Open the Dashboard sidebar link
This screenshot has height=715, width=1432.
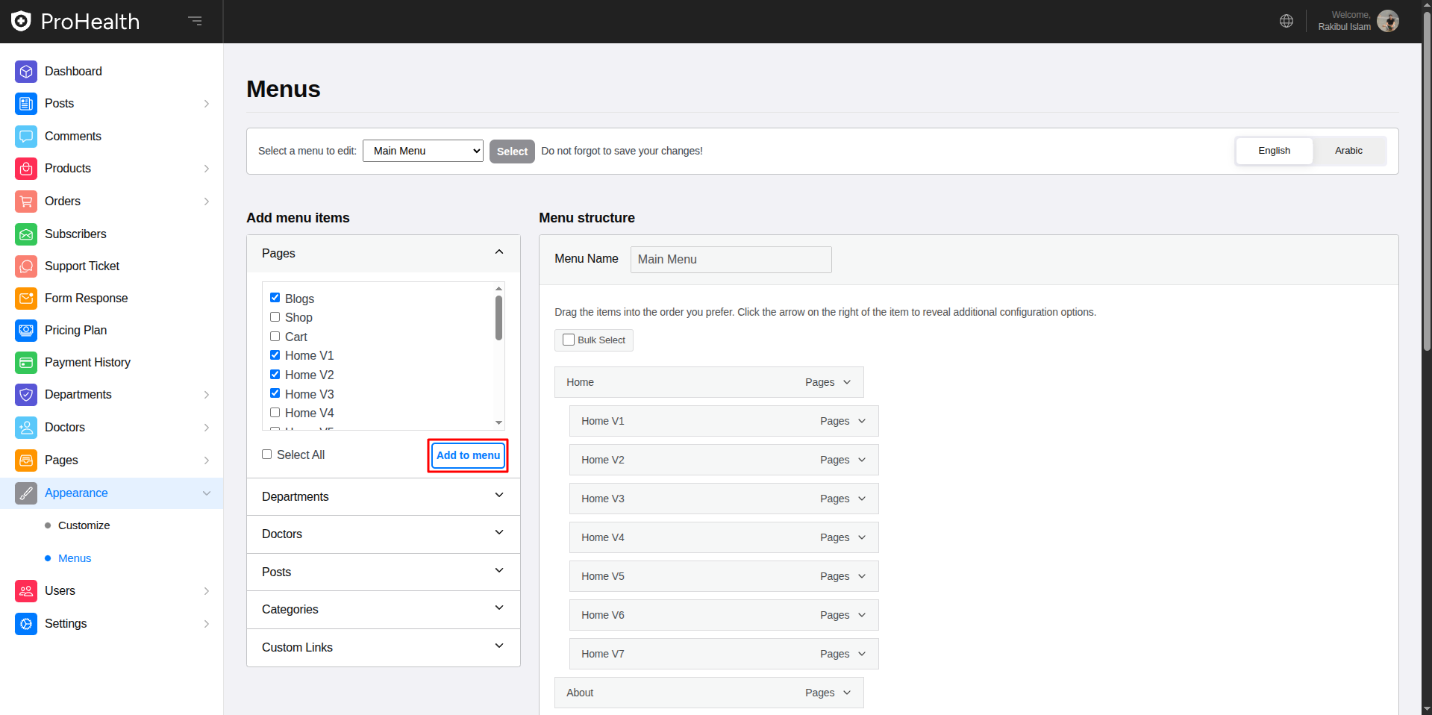coord(73,72)
